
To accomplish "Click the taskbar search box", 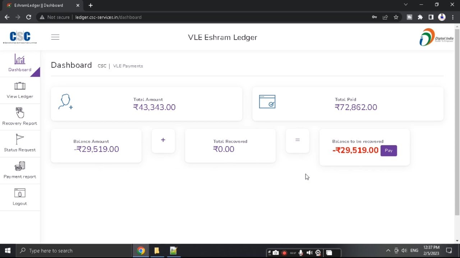I will click(74, 251).
